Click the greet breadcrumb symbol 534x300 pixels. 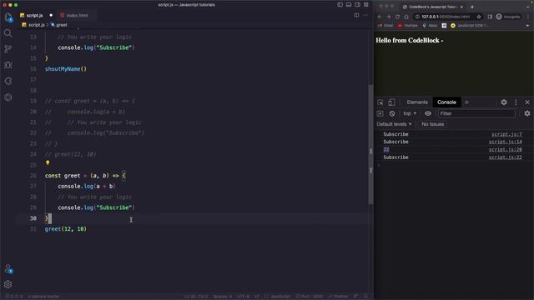click(x=59, y=25)
